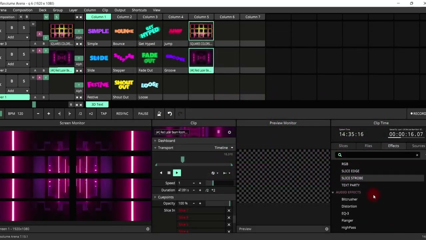The height and width of the screenshot is (240, 426).
Task: Toggle green V button on Layer 2
Action: (46, 51)
